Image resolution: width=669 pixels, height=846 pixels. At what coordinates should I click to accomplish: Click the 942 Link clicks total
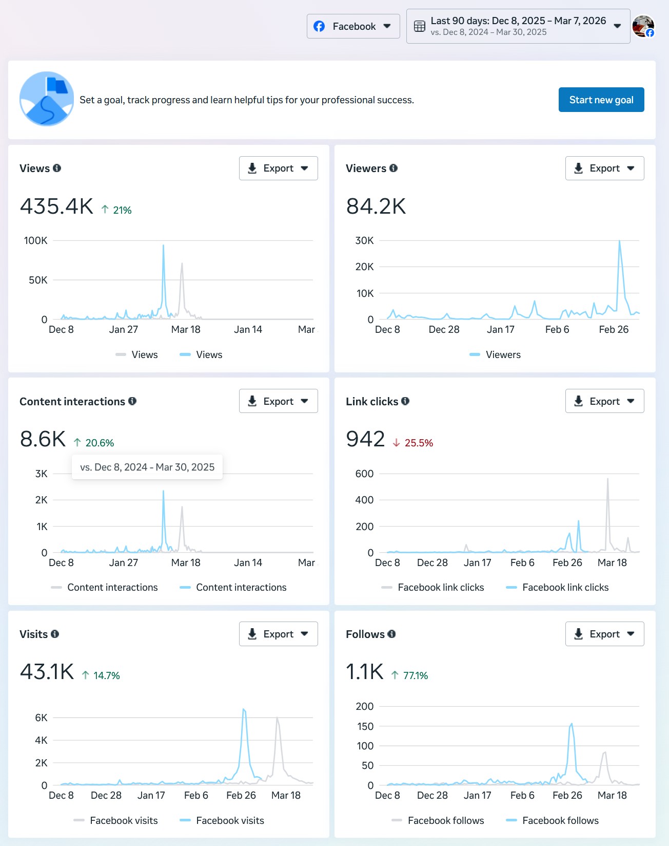[365, 439]
